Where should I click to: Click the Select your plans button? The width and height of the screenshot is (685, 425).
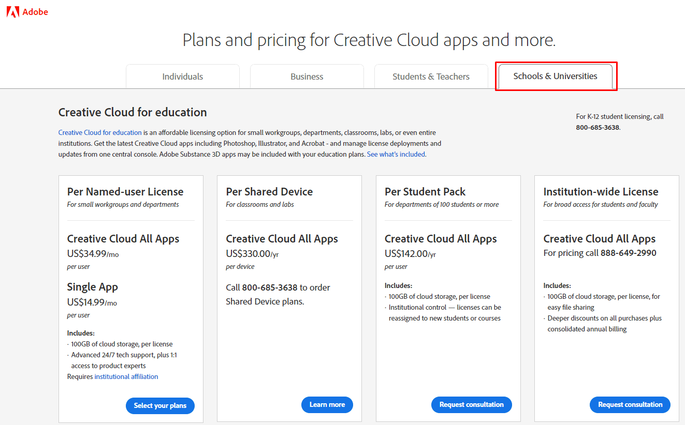160,405
